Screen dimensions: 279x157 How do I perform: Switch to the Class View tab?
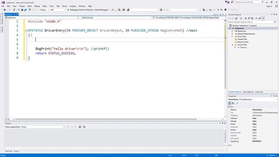[259, 92]
